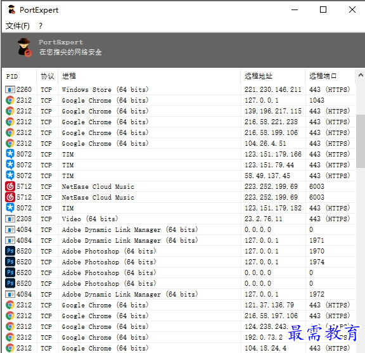Click TIM icon for 58.49.137.45 row

[x=10, y=176]
